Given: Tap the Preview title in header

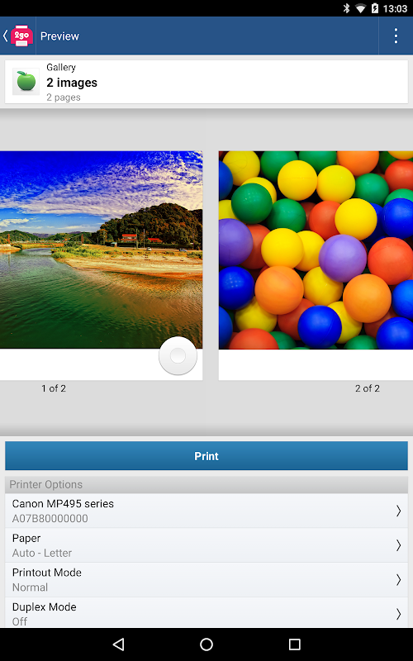Looking at the screenshot, I should 59,36.
